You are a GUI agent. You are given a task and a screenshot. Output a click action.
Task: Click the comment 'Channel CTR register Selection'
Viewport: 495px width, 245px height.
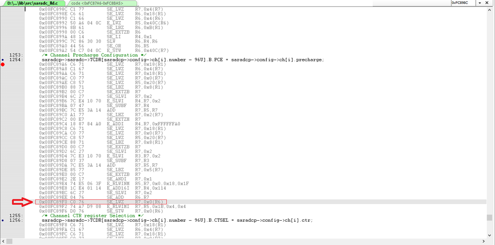click(x=92, y=216)
